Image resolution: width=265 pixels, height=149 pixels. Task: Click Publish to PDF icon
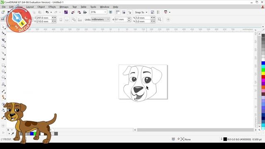pyautogui.click(x=85, y=12)
